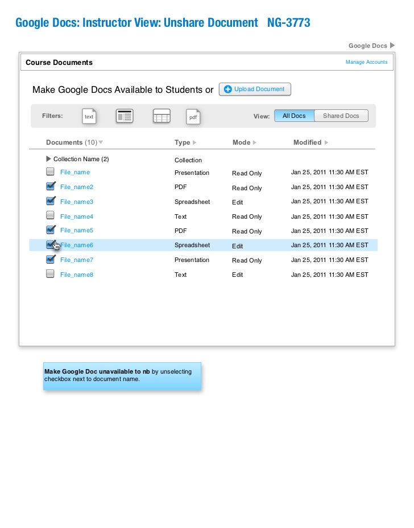Check the File_name8 checkbox
The height and width of the screenshot is (528, 414).
pyautogui.click(x=50, y=274)
